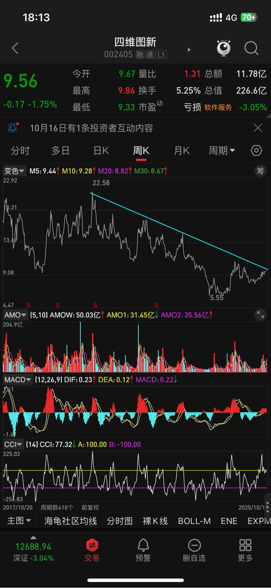Tap the 22.58 high label on chart
271x588 pixels.
click(101, 183)
